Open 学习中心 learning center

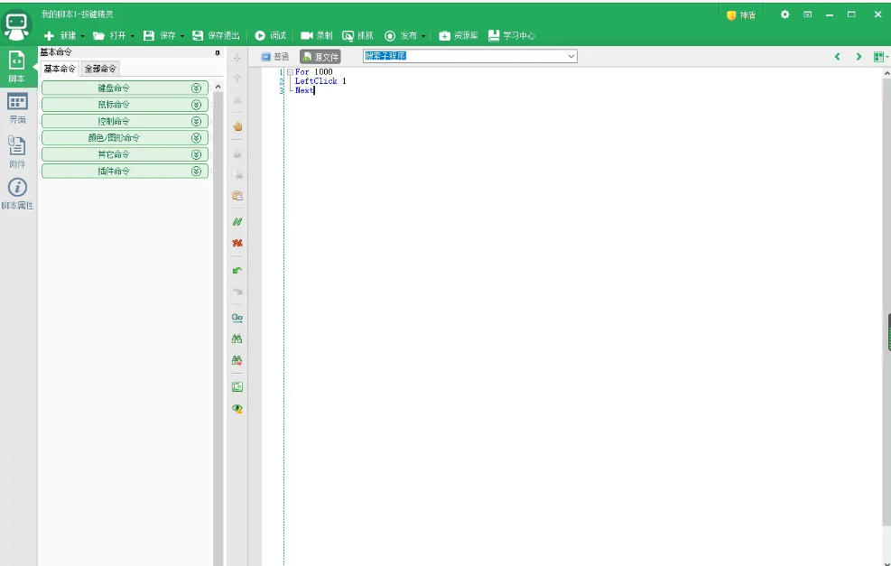click(512, 35)
